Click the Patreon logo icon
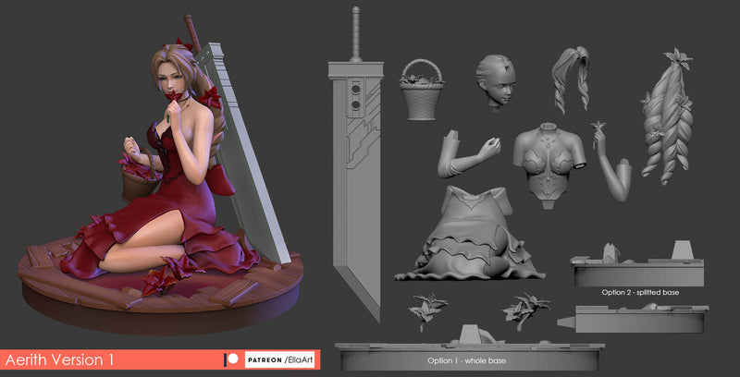Image resolution: width=740 pixels, height=377 pixels. point(230,359)
